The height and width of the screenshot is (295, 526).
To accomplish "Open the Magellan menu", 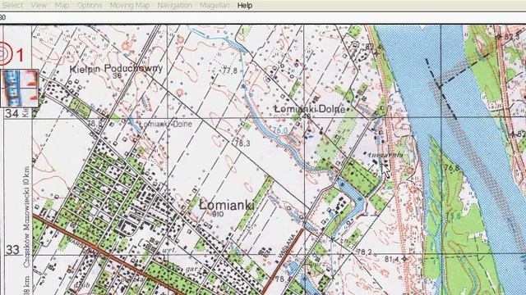I will point(215,6).
